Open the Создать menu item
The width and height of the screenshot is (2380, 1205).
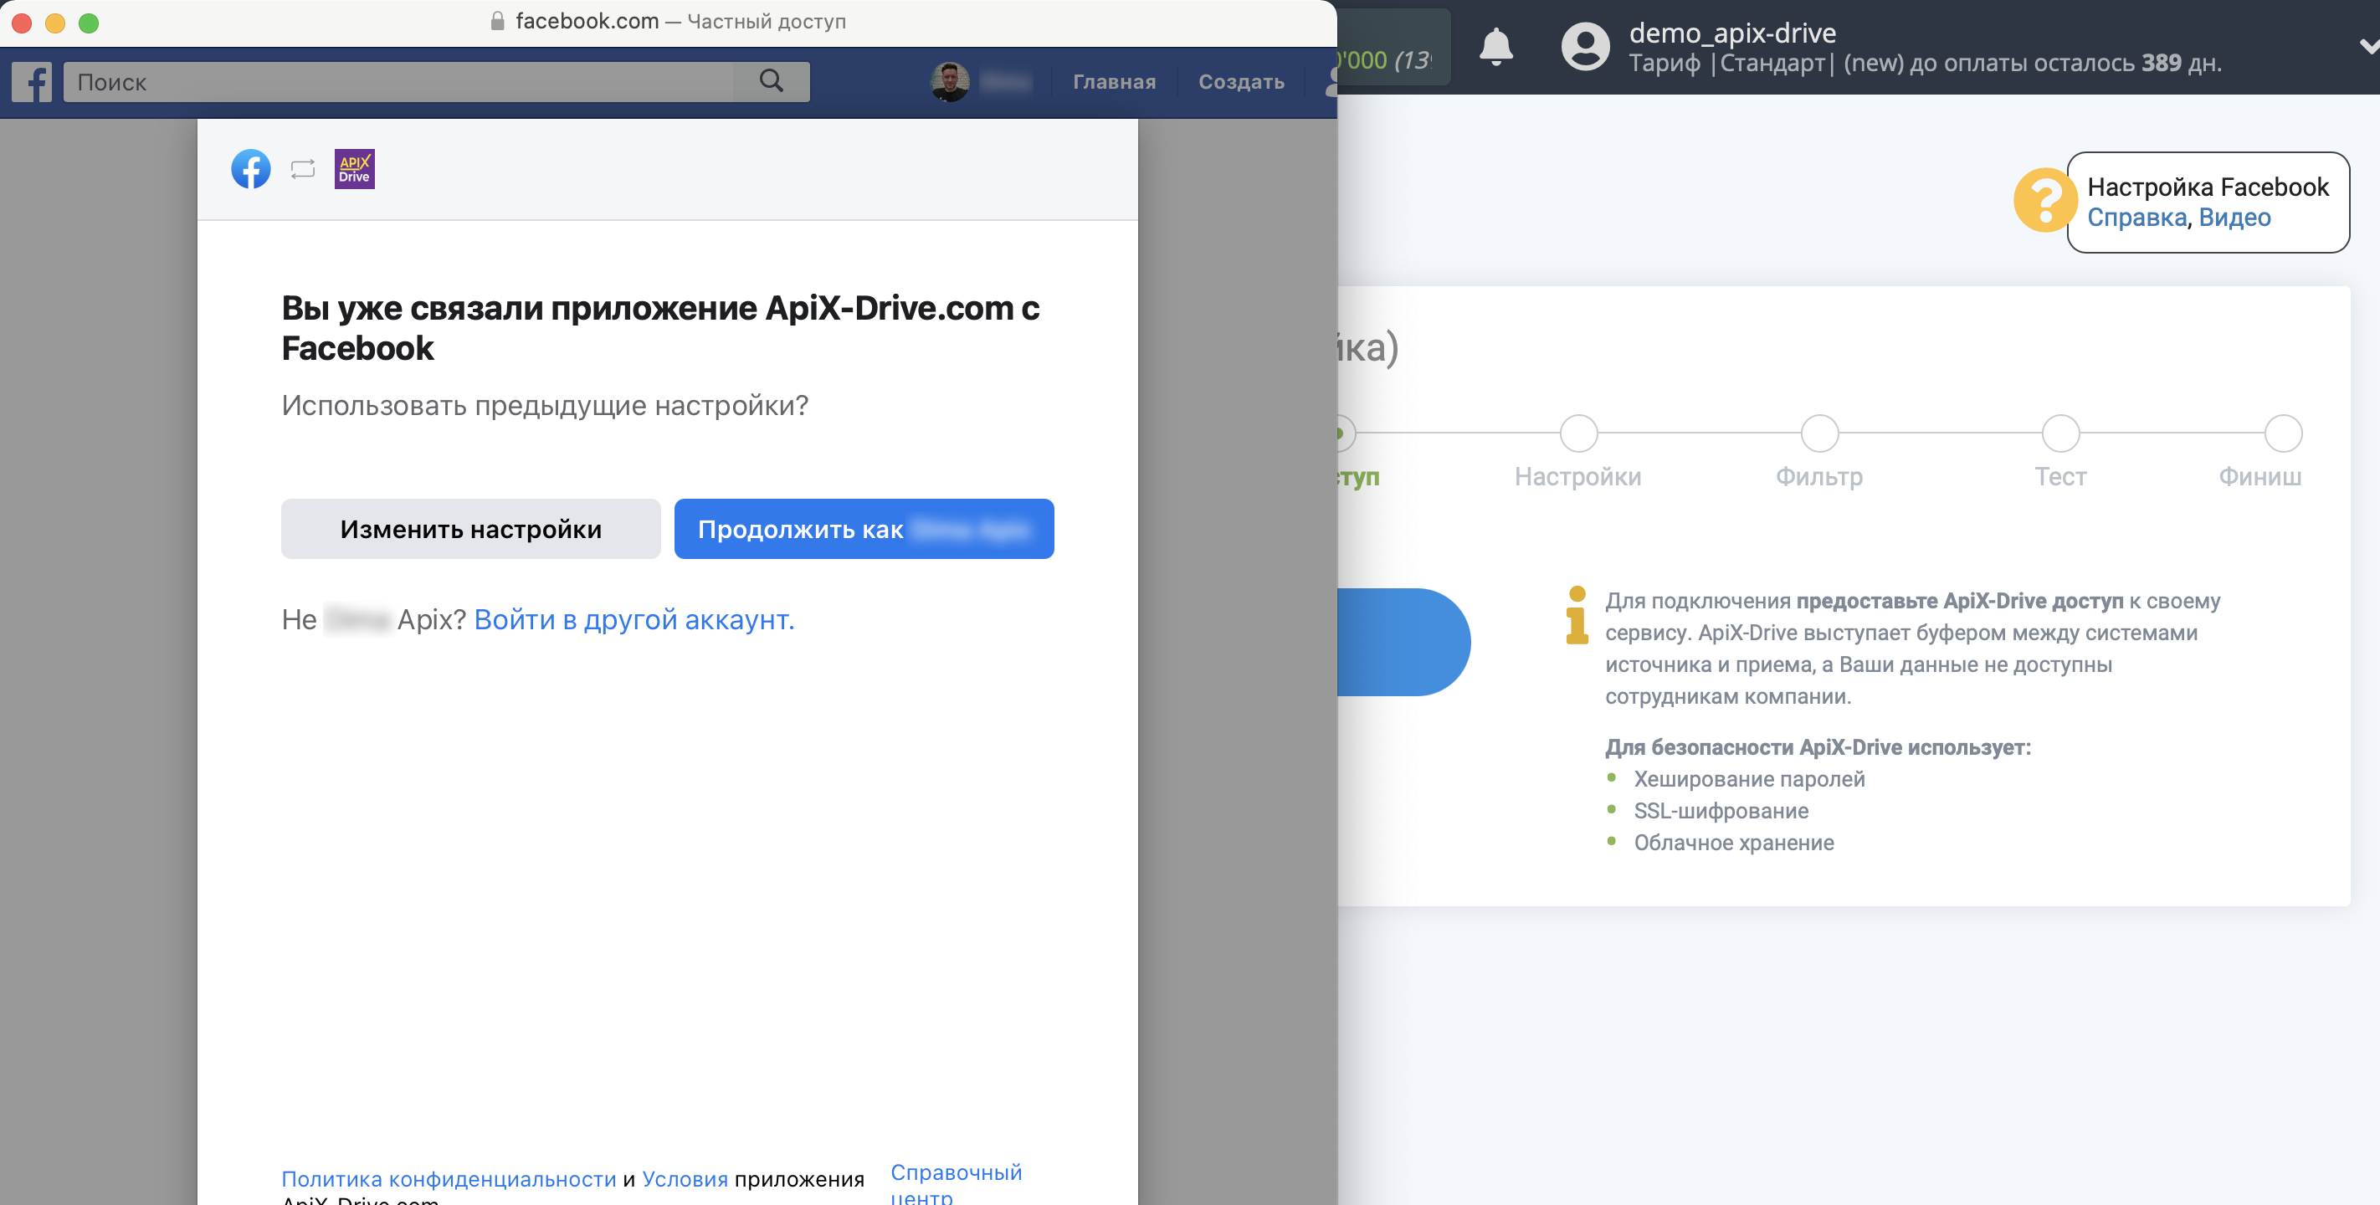[1241, 82]
